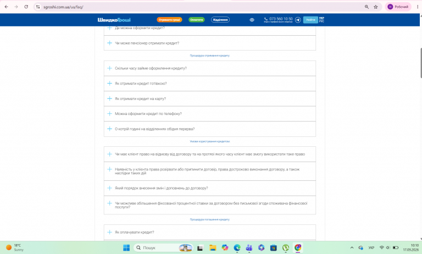422x254 pixels.
Task: Expand 'Де можна оформити кредит?' question
Action: pyautogui.click(x=210, y=30)
